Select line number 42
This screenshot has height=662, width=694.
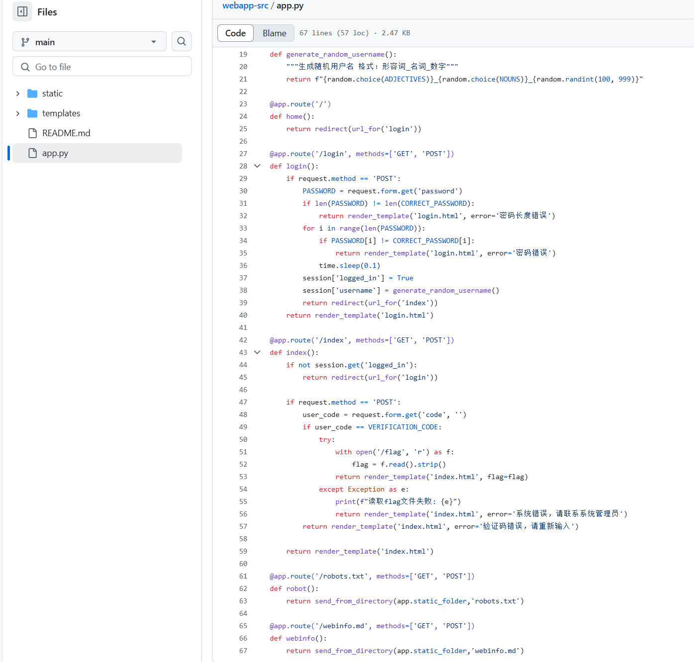tap(243, 340)
